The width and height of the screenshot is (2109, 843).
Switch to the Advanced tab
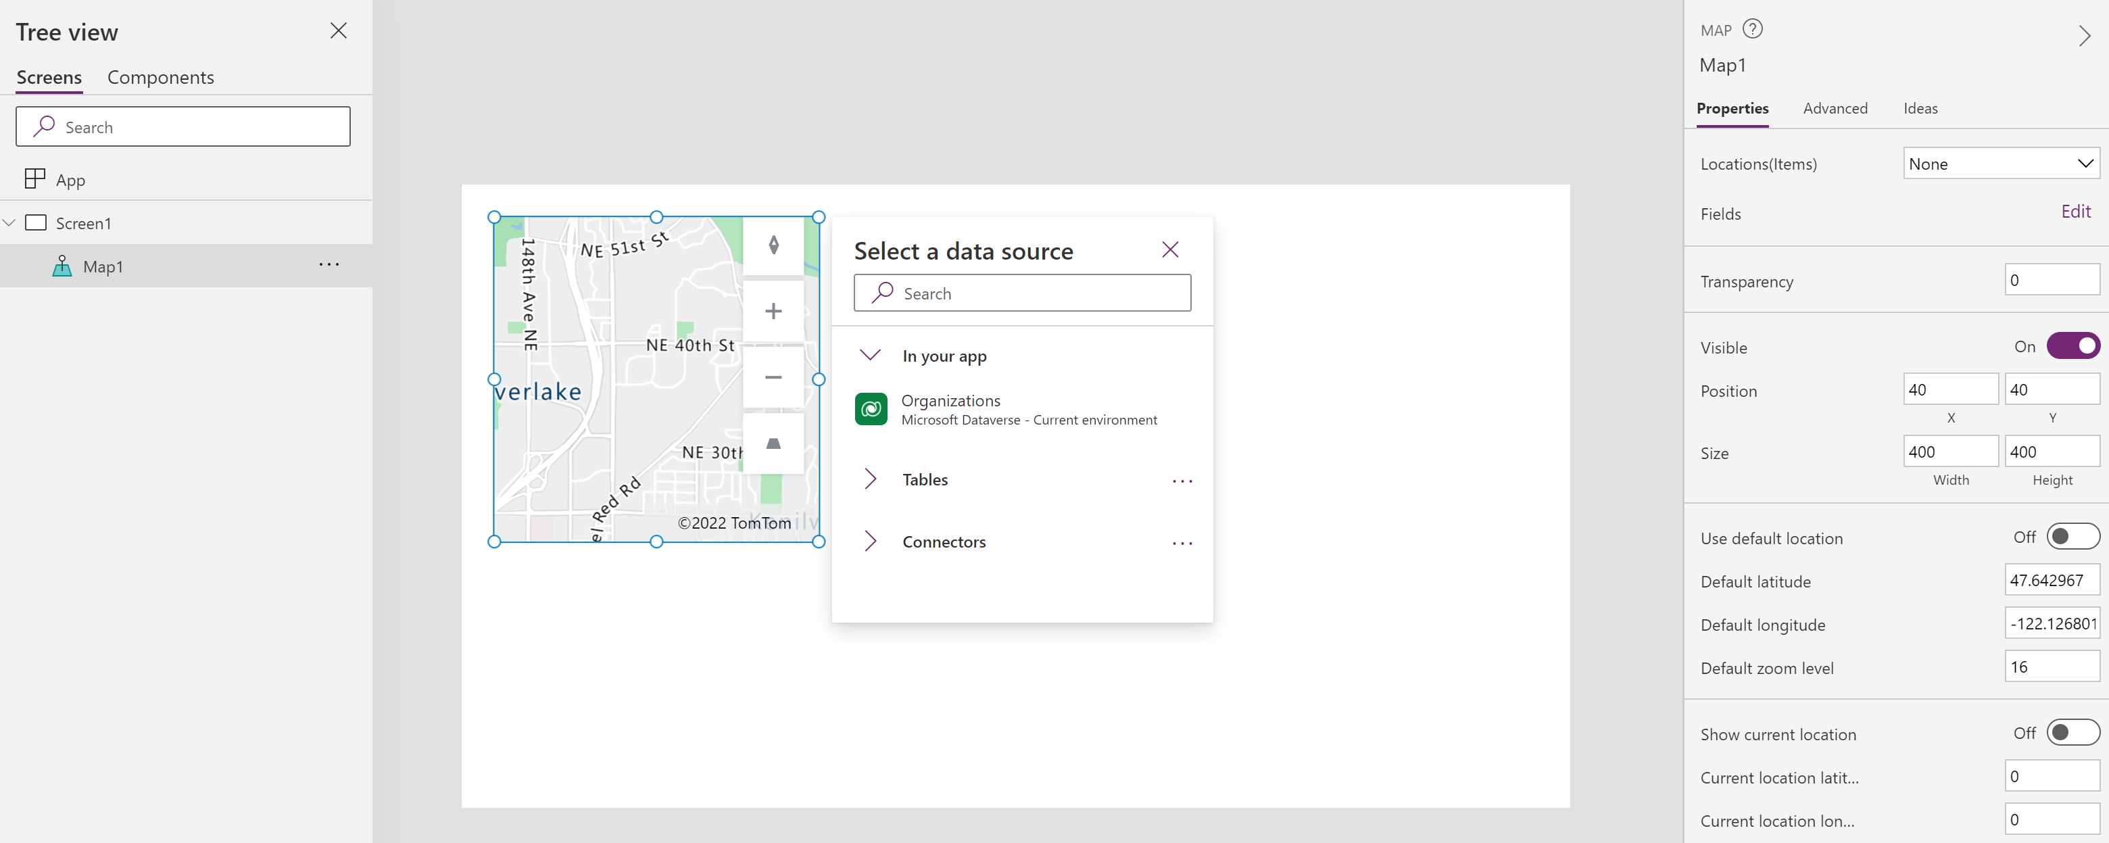1833,107
